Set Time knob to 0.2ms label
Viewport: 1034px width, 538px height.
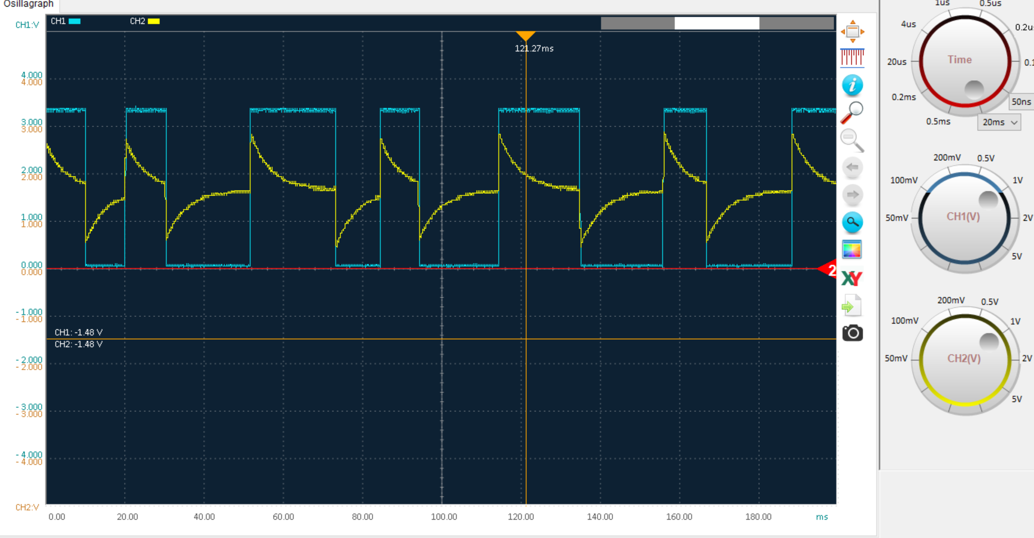tap(904, 97)
